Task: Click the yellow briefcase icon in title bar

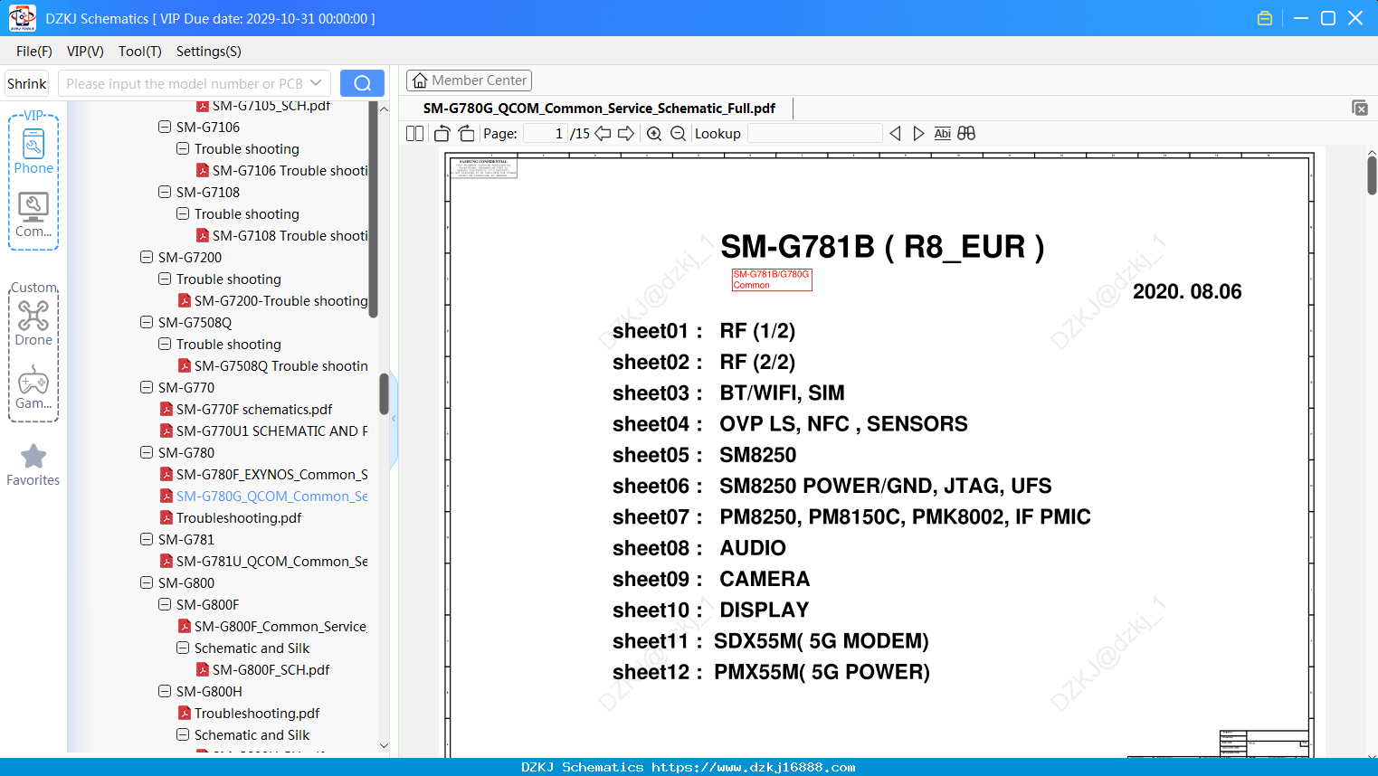Action: 1265,18
